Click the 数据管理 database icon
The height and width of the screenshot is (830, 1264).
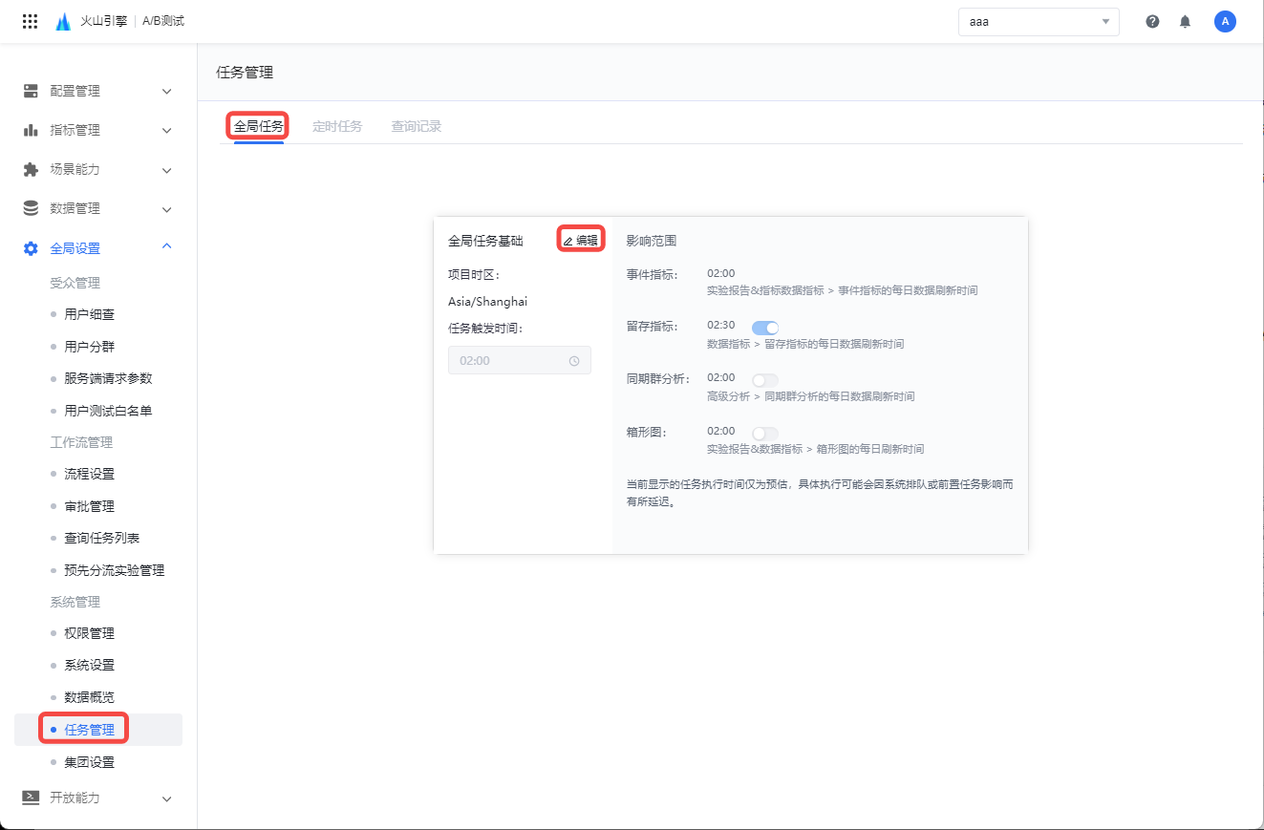(31, 208)
